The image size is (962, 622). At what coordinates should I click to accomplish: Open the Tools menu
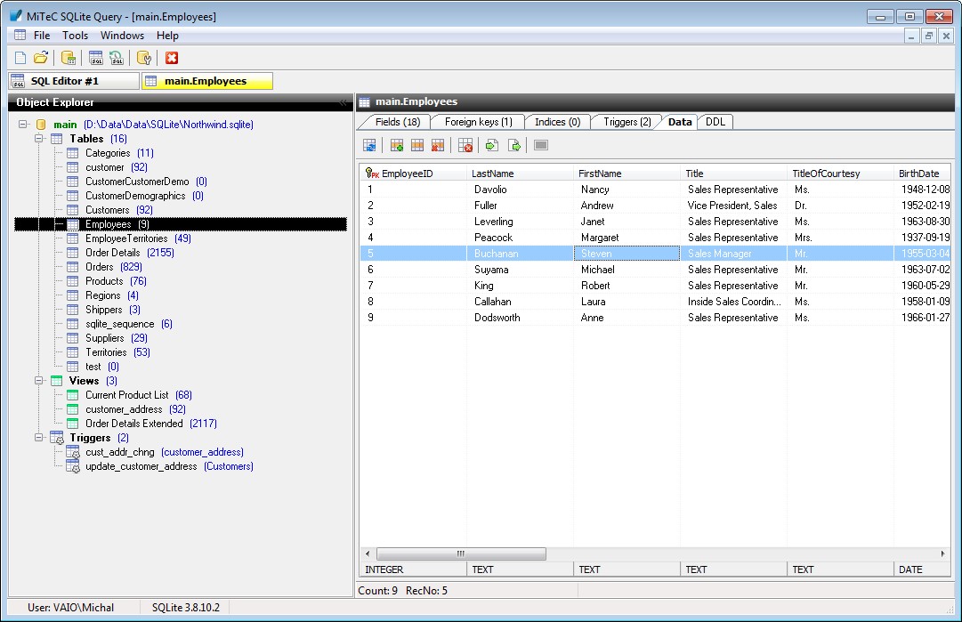75,36
